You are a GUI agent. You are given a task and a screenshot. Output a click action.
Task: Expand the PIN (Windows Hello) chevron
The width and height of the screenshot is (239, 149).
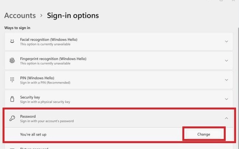[x=226, y=80]
